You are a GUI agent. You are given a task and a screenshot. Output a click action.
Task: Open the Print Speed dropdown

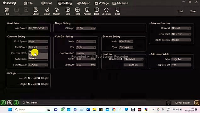coord(38,41)
